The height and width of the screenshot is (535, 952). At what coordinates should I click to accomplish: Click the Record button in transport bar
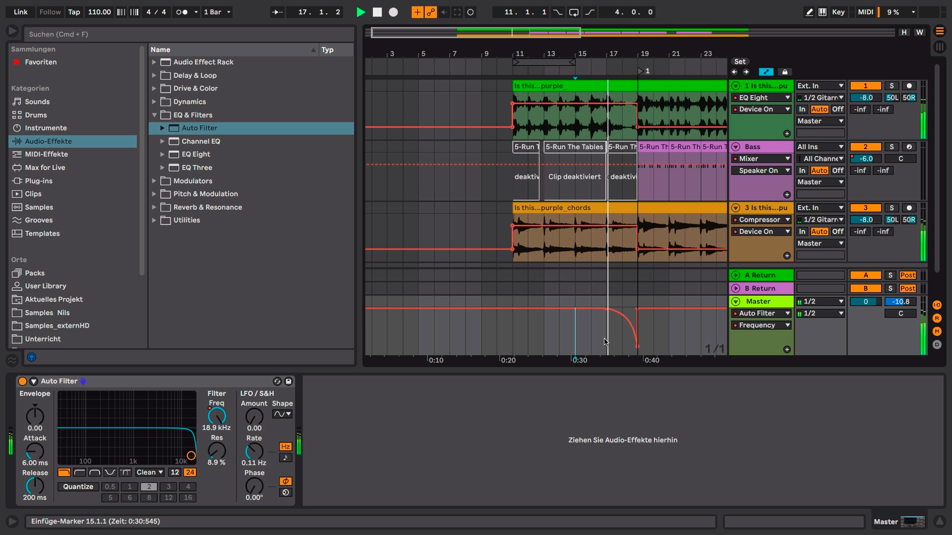[x=393, y=12]
